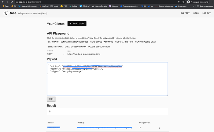The image size is (214, 132).
Task: Select the CREATE SUBSCRIPTION preset
Action: coord(76,47)
